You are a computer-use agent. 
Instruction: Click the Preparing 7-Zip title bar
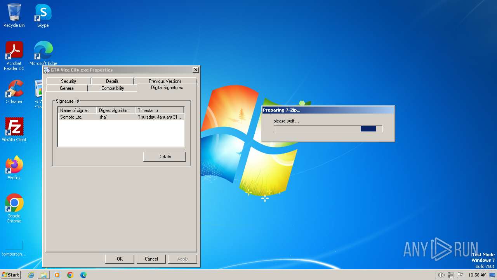[x=328, y=110]
